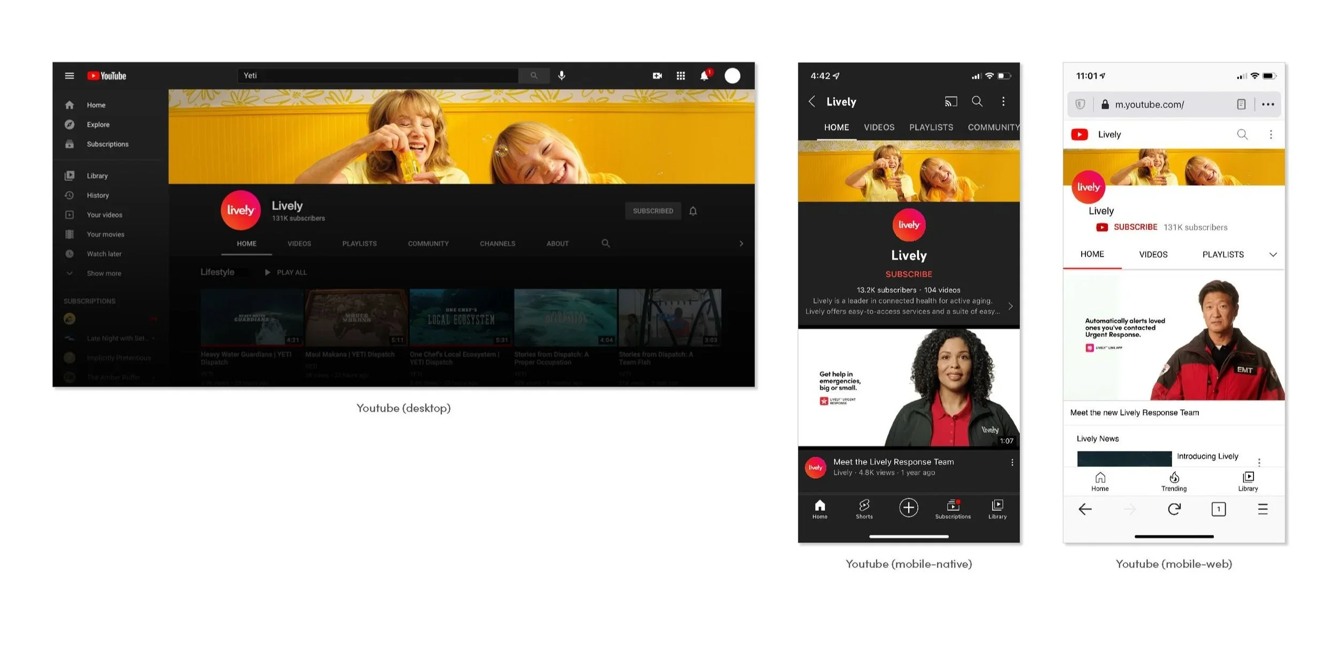The image size is (1338, 653).
Task: Click the create video camera icon
Action: click(657, 76)
